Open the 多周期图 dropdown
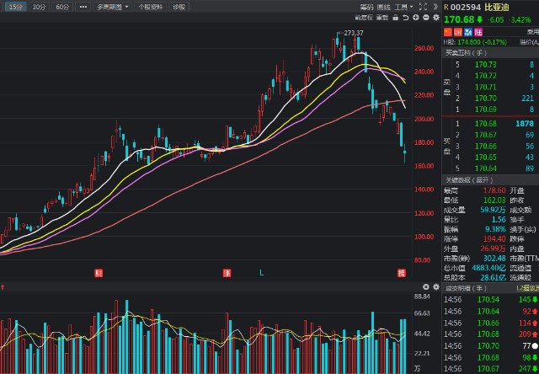The image size is (539, 374). click(x=110, y=6)
